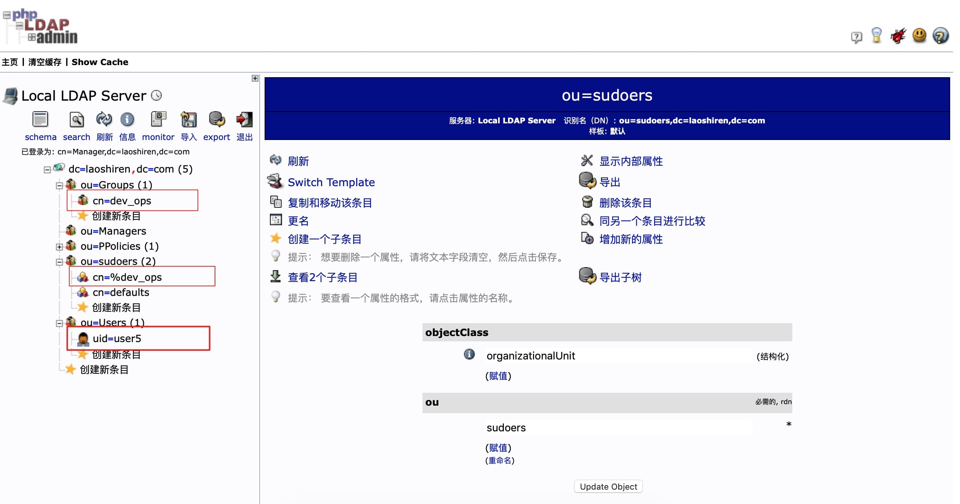Collapse the ou=Groups tree node
Screen dimensions: 960x504
point(59,185)
